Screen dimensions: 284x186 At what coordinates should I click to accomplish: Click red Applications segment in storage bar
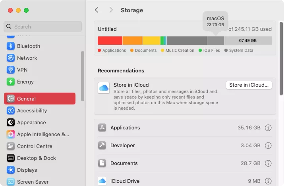coord(110,40)
